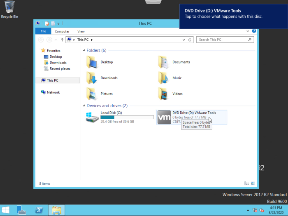Click the DVD Drive notification toast
288x216 pixels.
pyautogui.click(x=234, y=16)
